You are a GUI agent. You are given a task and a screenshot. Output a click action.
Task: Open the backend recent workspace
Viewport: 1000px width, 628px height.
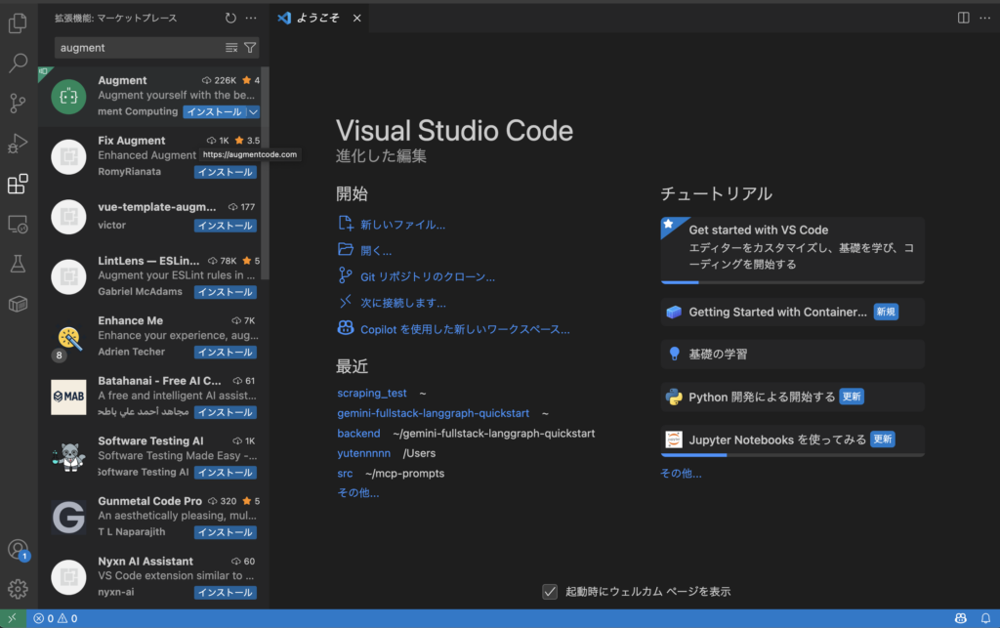tap(358, 433)
